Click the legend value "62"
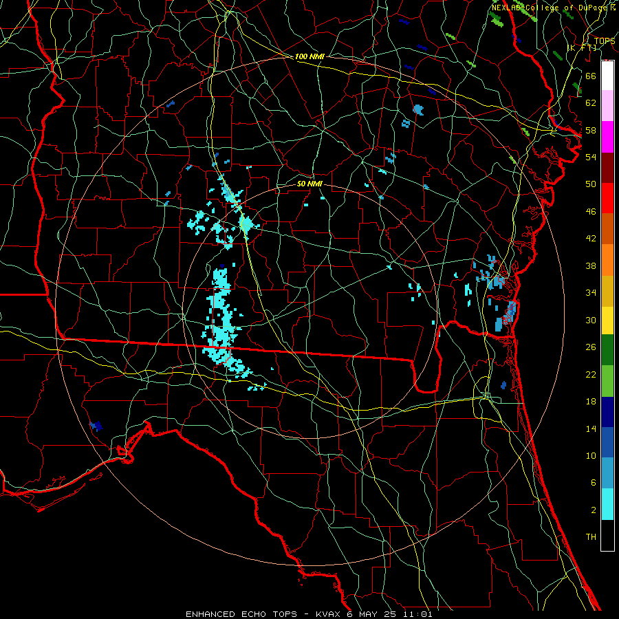Viewport: 619px width, 619px height. click(x=591, y=103)
